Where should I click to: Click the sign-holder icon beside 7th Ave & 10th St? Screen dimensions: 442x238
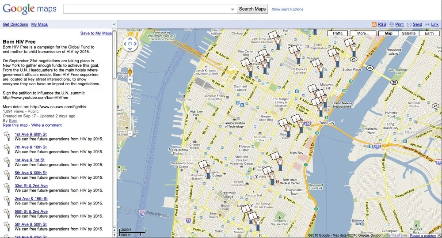(x=7, y=149)
